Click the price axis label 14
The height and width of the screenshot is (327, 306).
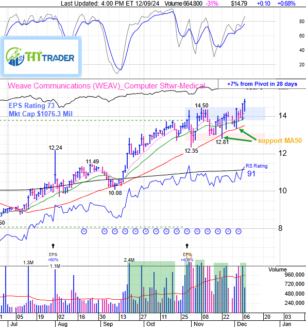[283, 116]
